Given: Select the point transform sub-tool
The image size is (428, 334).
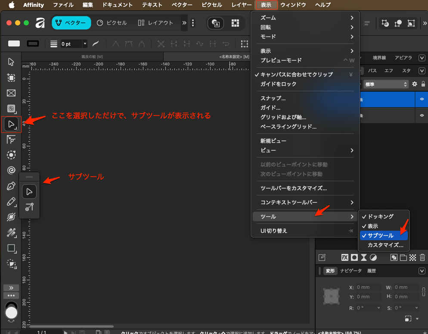Looking at the screenshot, I should click(x=29, y=207).
